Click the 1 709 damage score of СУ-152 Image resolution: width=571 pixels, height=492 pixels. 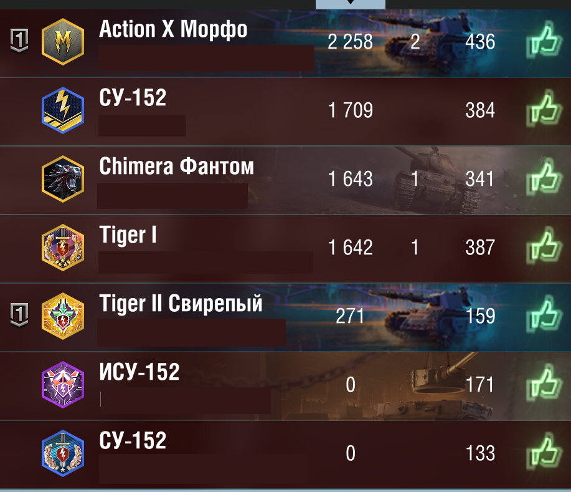point(351,110)
